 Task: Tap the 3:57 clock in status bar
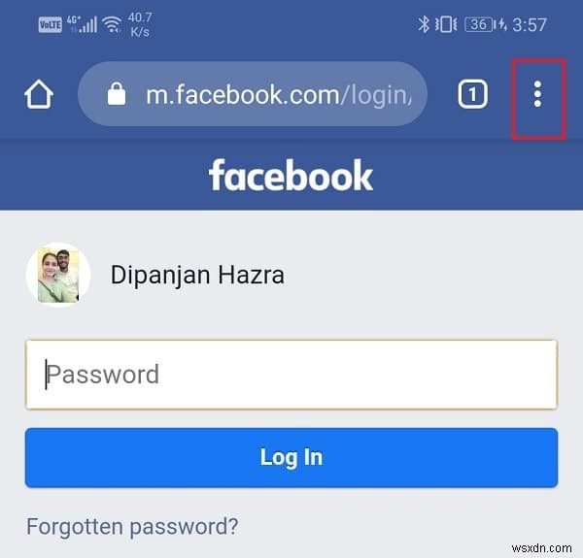(x=530, y=25)
